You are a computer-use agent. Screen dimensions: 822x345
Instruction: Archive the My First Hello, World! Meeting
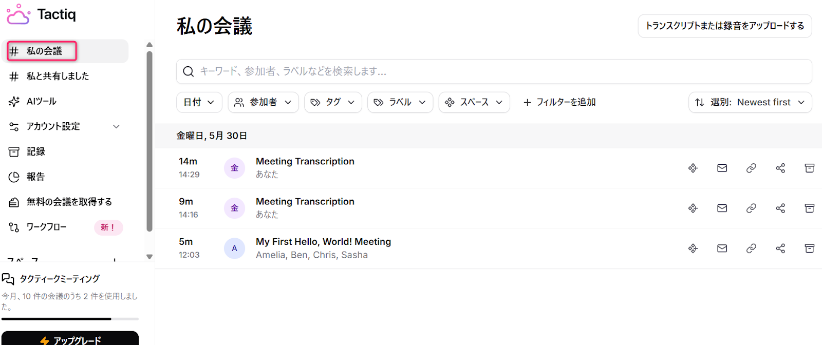[x=809, y=248]
